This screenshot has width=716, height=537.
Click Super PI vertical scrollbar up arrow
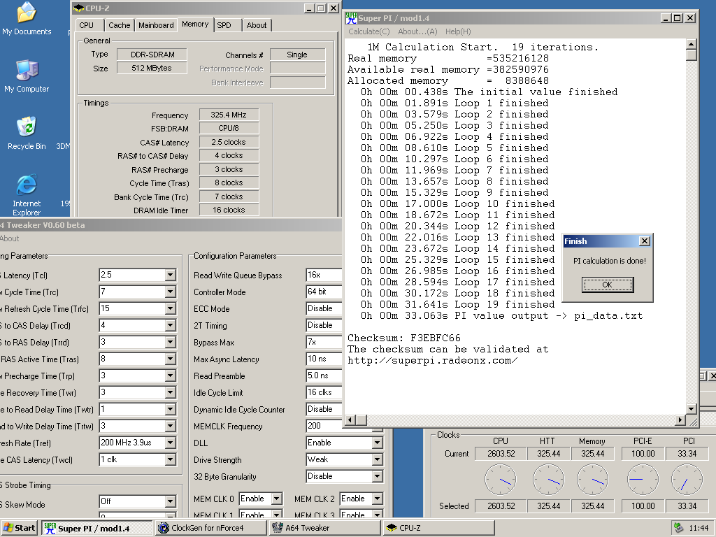[692, 44]
